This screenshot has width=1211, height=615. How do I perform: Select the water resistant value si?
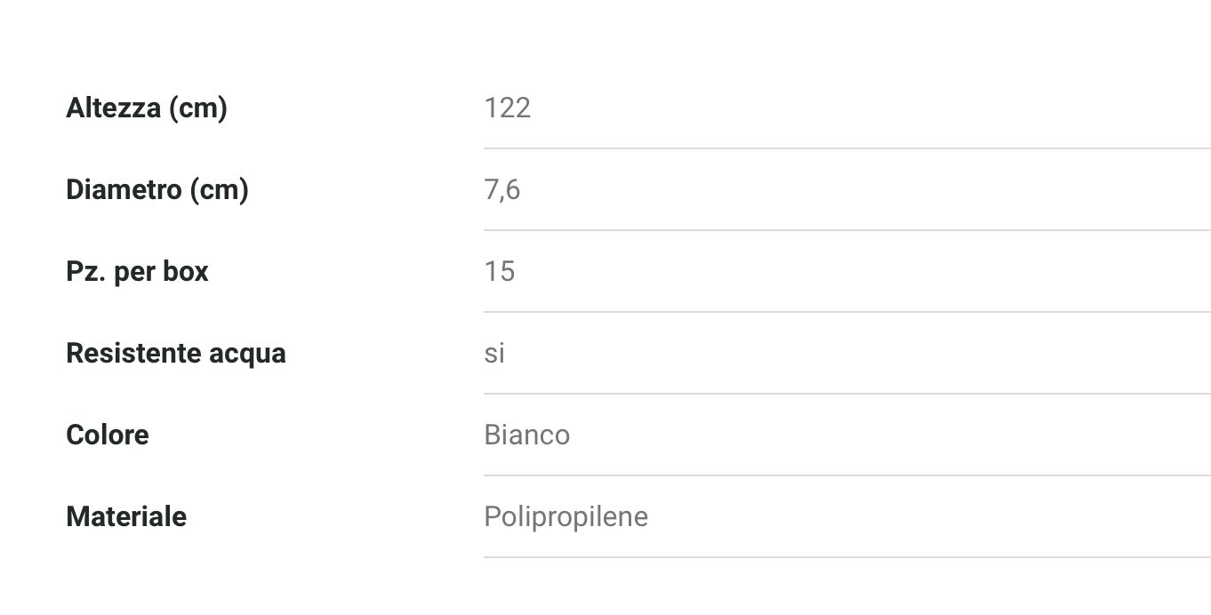[x=494, y=353]
